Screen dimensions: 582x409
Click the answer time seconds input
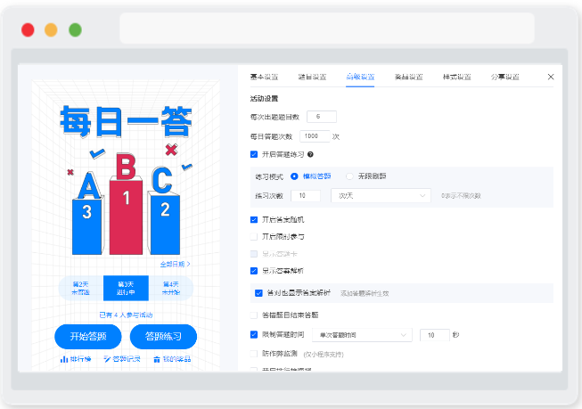tap(435, 335)
